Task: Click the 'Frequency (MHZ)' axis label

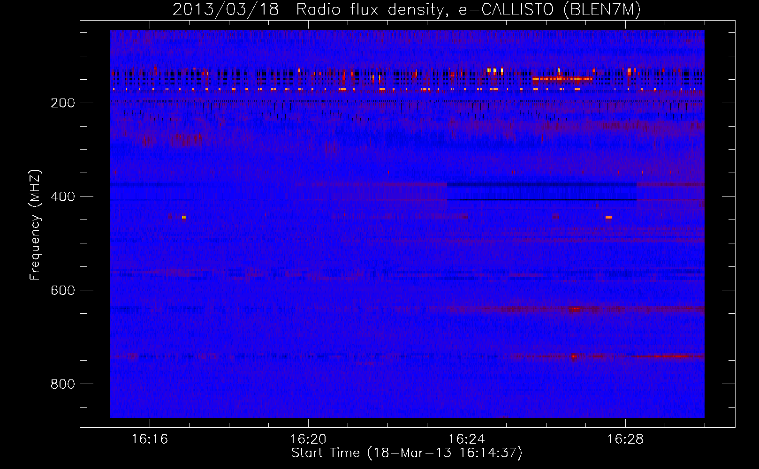Action: coord(35,225)
